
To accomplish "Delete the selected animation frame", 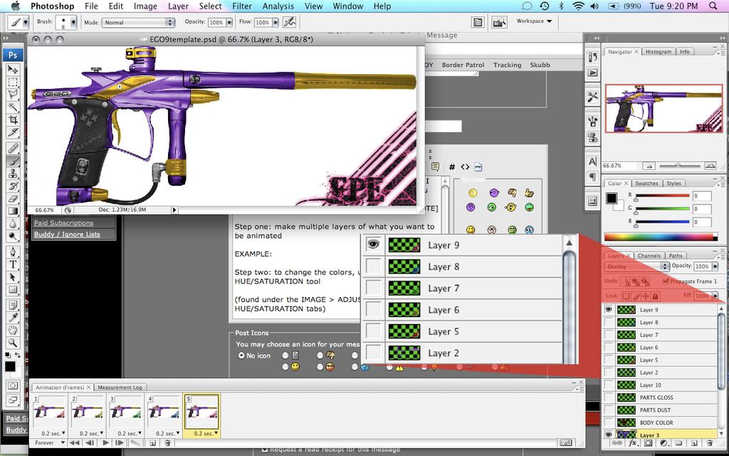I will point(167,443).
